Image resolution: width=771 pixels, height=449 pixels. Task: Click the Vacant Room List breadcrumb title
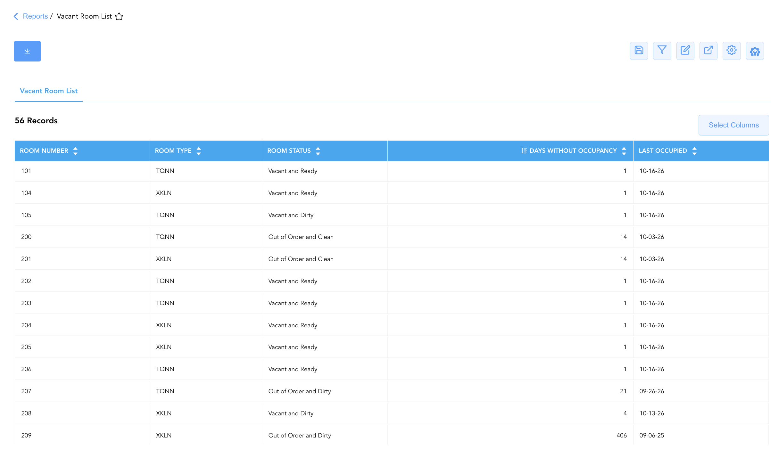84,16
